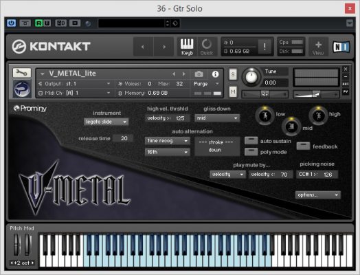This screenshot has height=275, width=360.
Task: Solo the instrument with S button
Action: pos(233,74)
